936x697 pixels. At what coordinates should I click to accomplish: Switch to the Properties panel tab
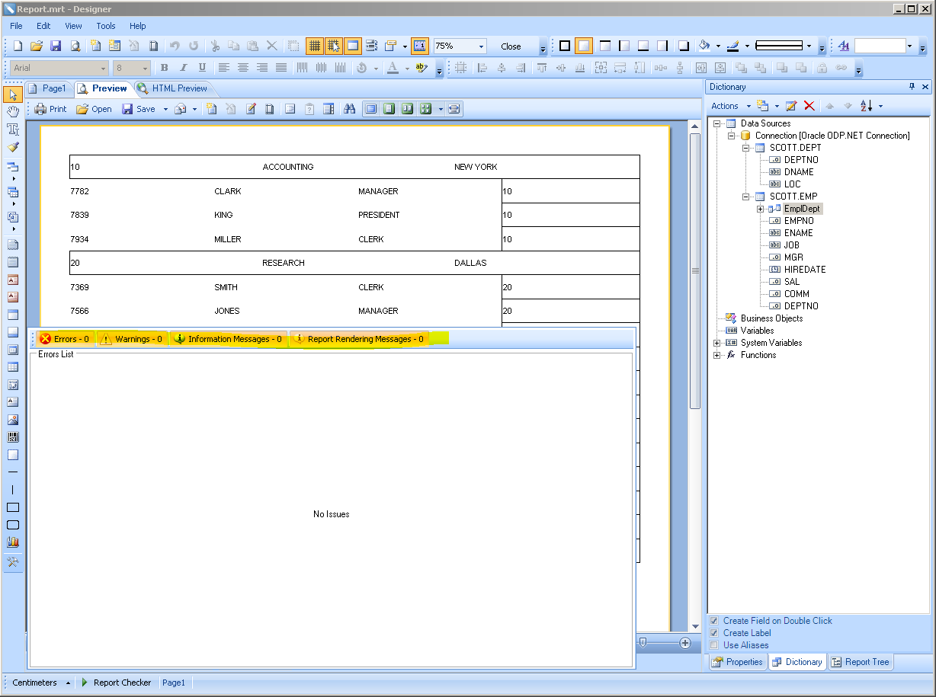click(x=737, y=662)
